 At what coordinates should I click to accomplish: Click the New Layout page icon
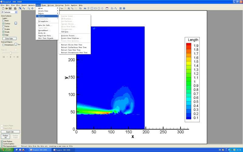tap(3, 9)
